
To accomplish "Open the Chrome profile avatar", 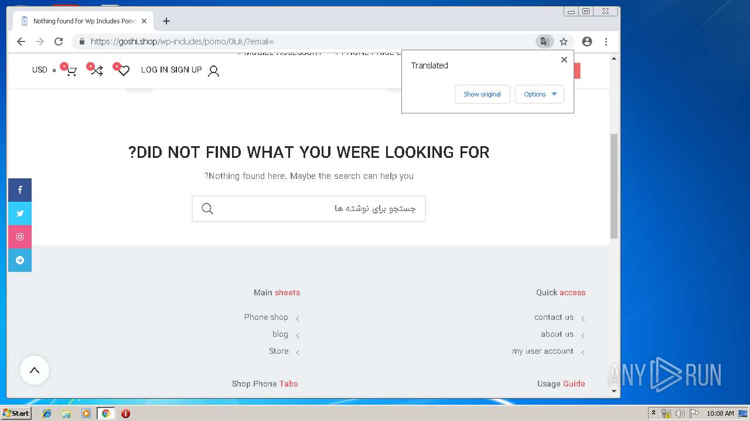I will click(x=587, y=42).
